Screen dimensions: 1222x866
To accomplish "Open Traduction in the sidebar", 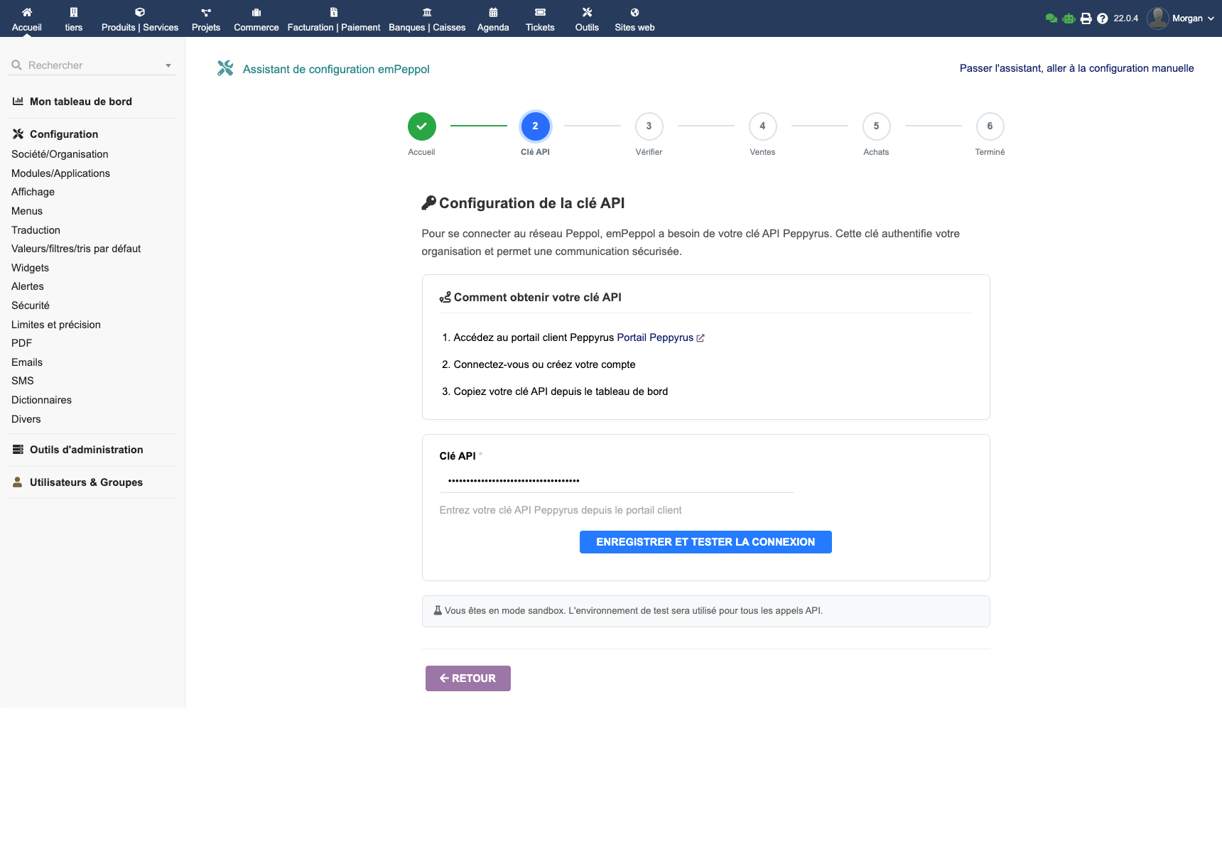I will [x=36, y=230].
